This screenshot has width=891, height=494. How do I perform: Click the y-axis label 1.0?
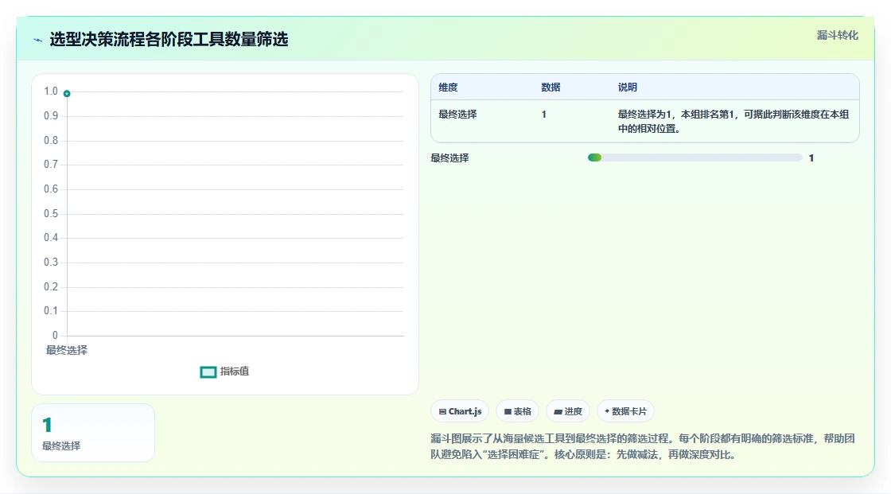51,91
